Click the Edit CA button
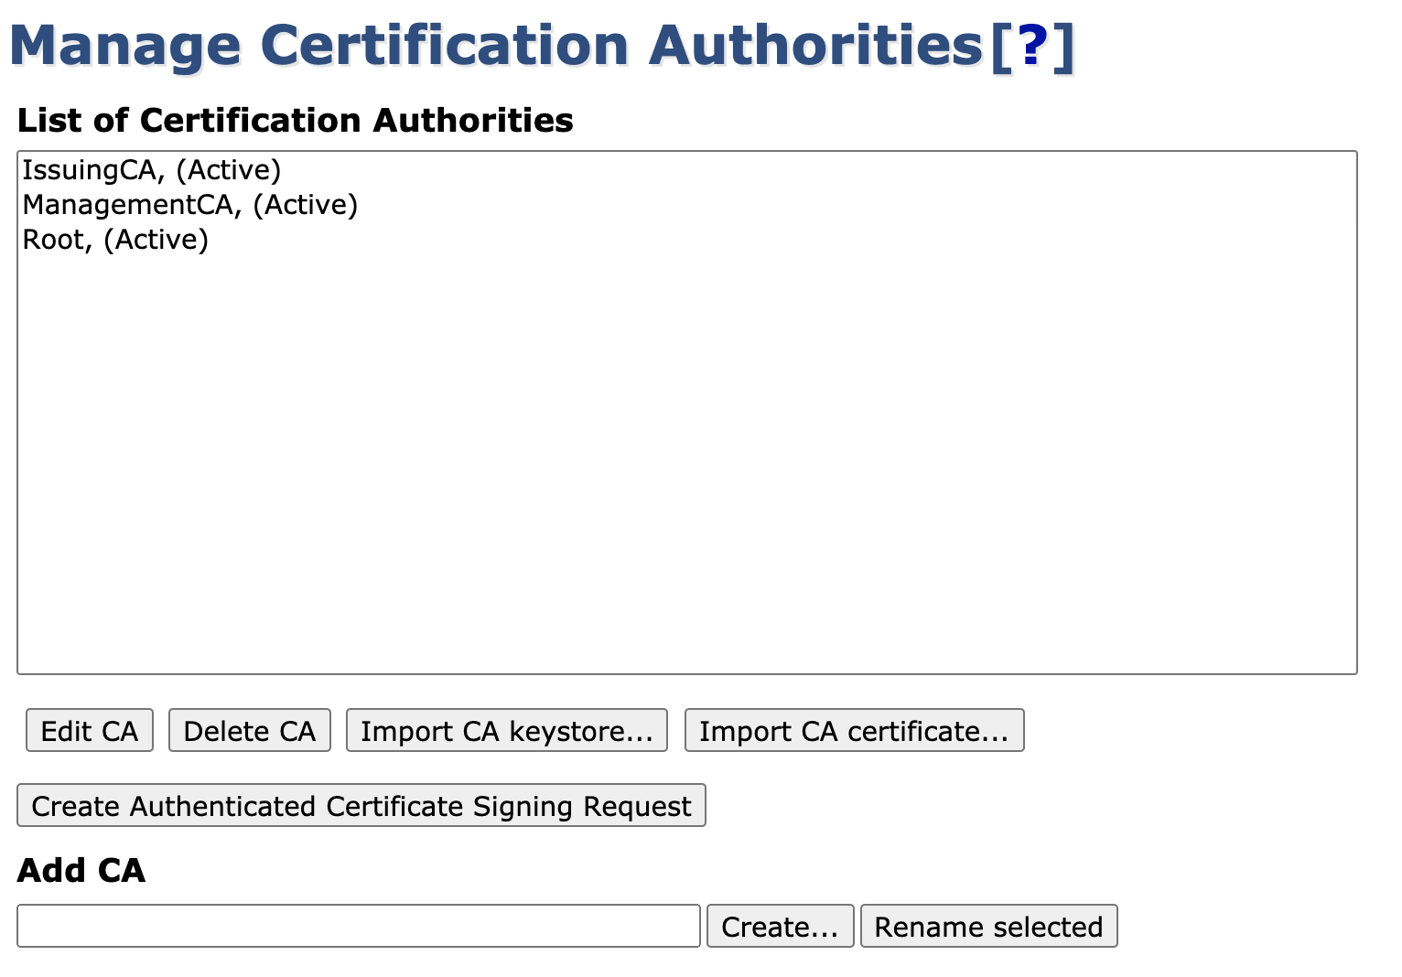The image size is (1402, 977). click(90, 731)
